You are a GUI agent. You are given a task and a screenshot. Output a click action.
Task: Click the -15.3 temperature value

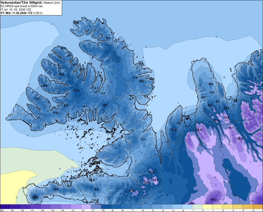tap(198, 130)
